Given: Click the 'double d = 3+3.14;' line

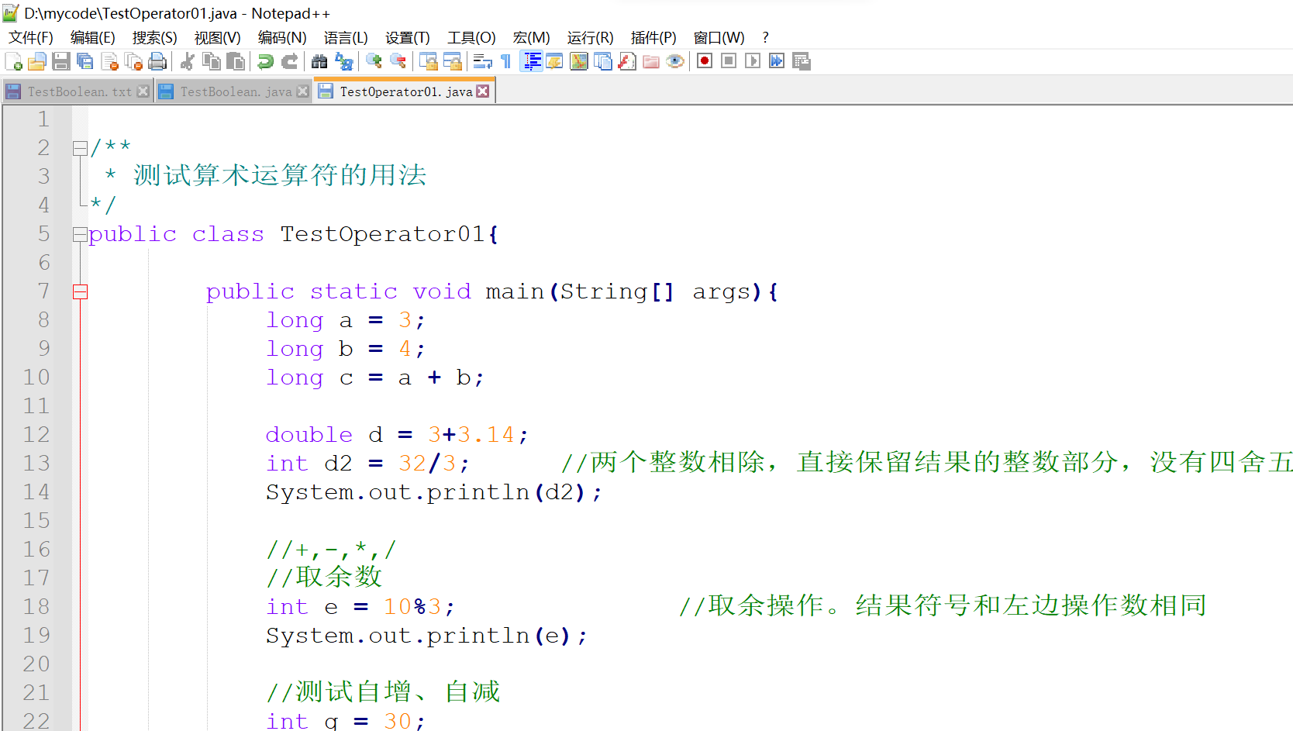Looking at the screenshot, I should pos(397,435).
